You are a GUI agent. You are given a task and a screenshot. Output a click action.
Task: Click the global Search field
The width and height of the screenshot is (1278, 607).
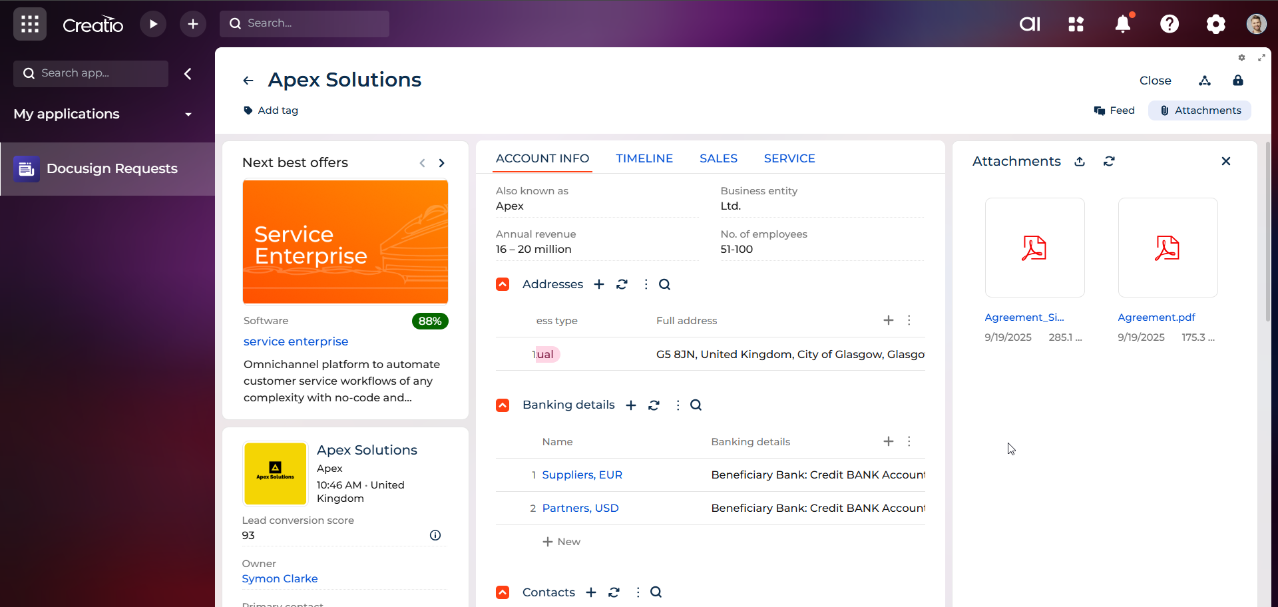pyautogui.click(x=304, y=24)
